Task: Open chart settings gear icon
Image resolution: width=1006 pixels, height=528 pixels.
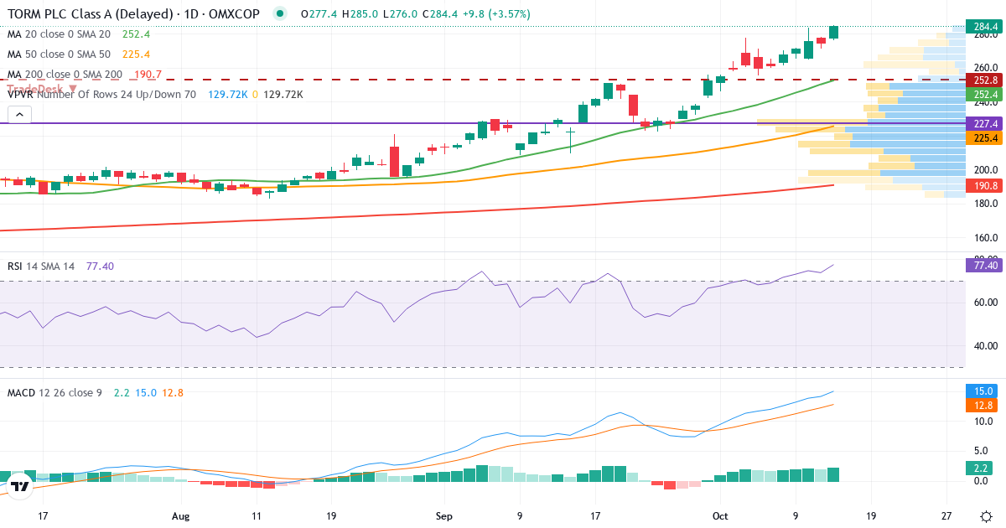Action: (x=986, y=516)
